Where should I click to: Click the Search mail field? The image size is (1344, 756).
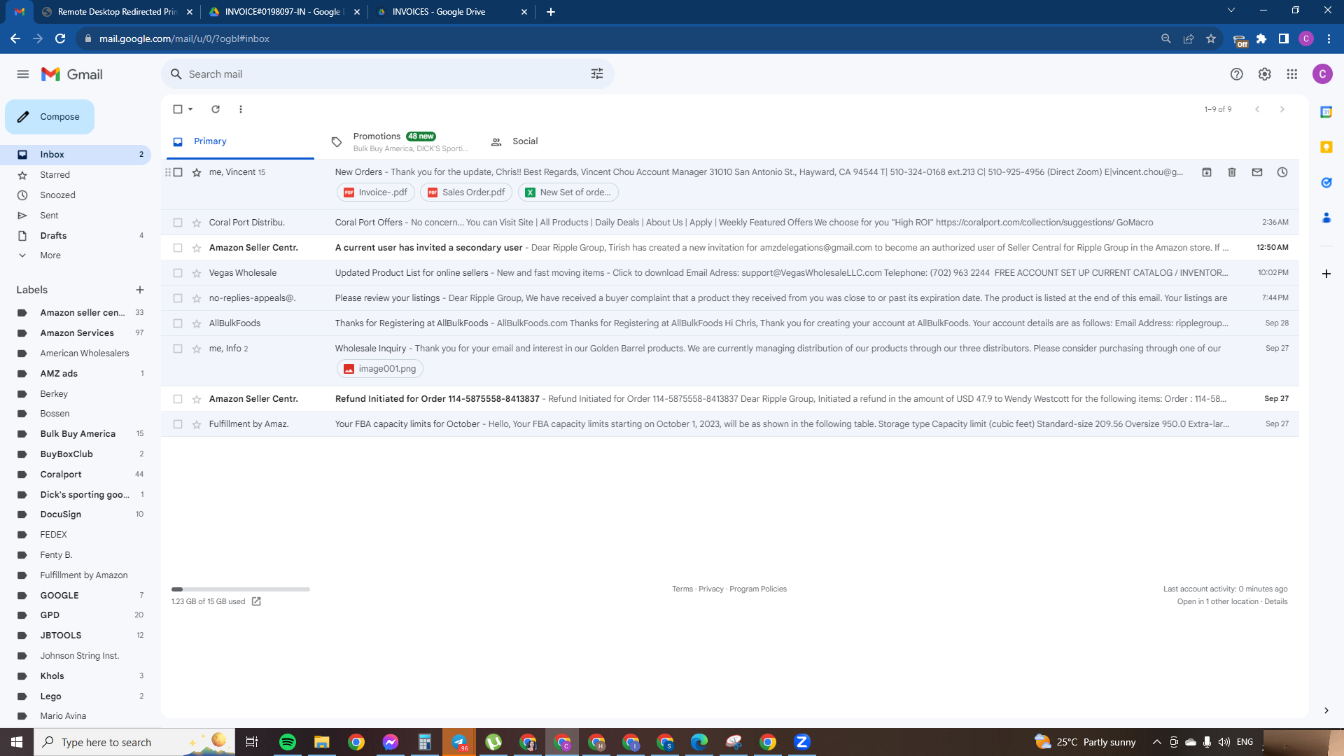[387, 74]
